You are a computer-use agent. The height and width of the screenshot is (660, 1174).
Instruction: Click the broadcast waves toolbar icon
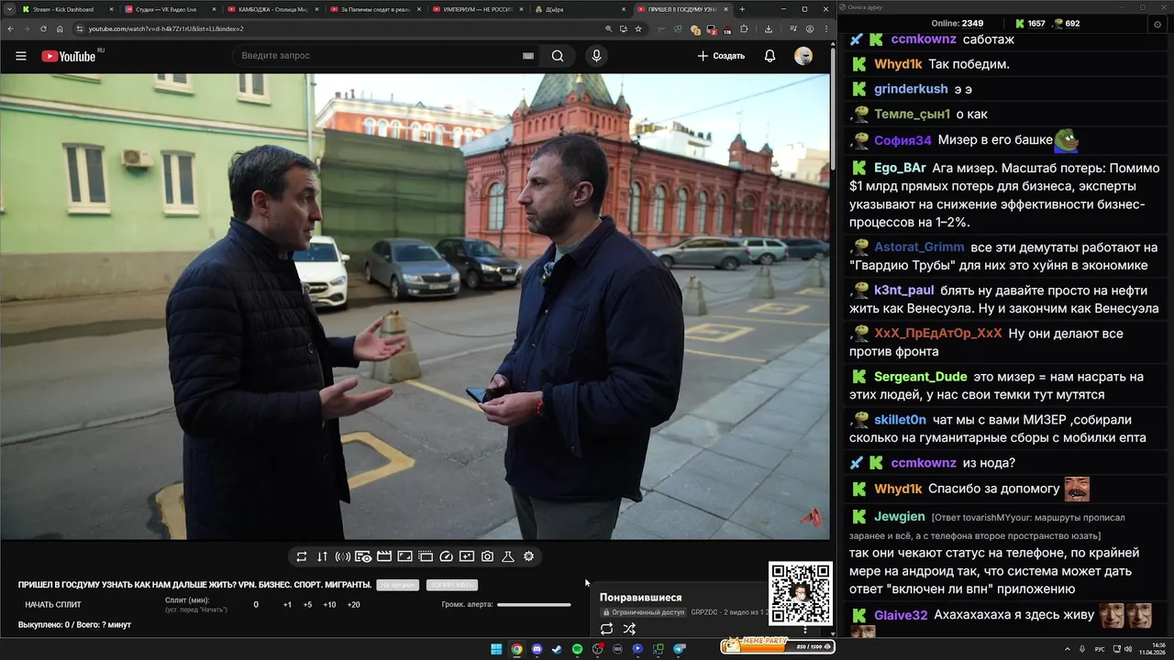(x=343, y=556)
